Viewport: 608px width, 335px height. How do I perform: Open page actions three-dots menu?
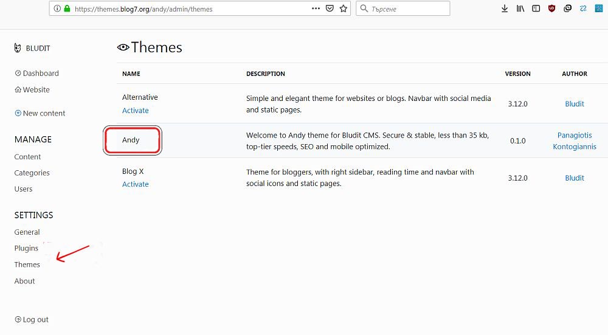tap(316, 9)
